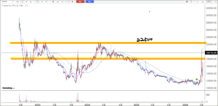Click the cloud load chart icon
Viewport: 218px width, 106px height.
click(x=197, y=2)
